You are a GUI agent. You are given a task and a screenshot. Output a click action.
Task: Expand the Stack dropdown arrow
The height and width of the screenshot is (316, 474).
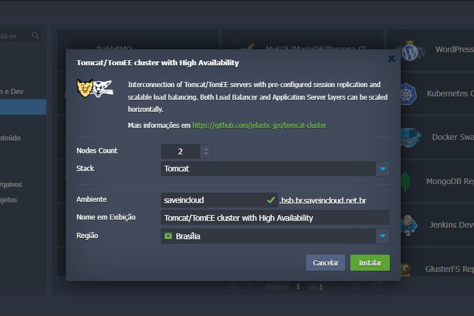[x=382, y=169]
